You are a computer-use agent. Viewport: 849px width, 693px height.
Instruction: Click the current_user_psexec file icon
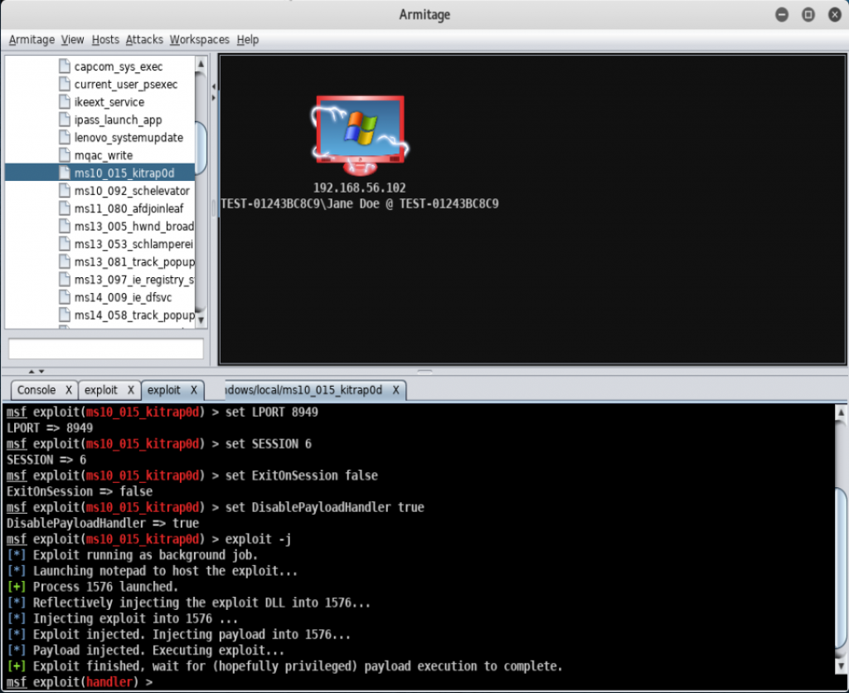point(65,85)
